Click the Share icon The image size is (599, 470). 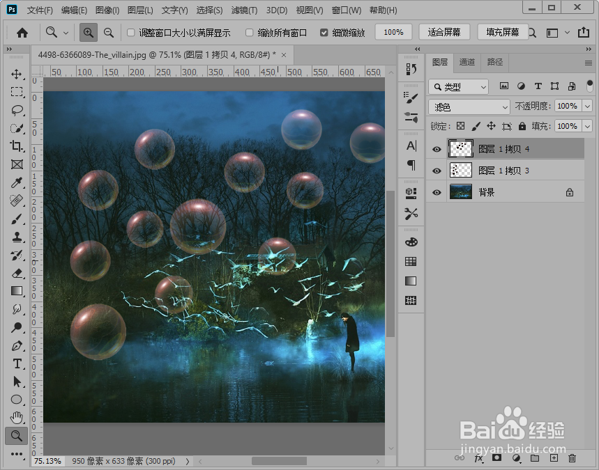point(584,33)
